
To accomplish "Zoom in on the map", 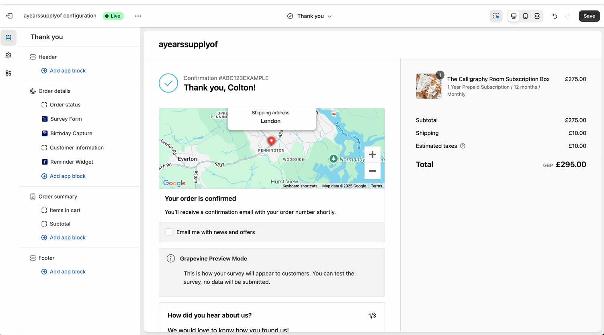I will click(x=372, y=154).
